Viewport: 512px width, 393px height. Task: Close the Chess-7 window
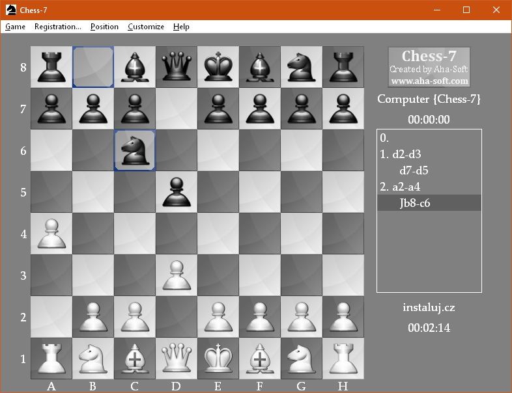pos(496,10)
